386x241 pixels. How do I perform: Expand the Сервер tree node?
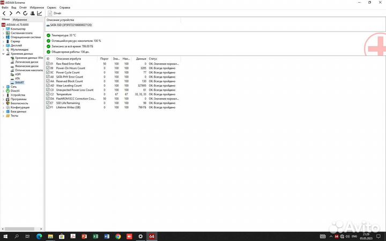coord(3,41)
